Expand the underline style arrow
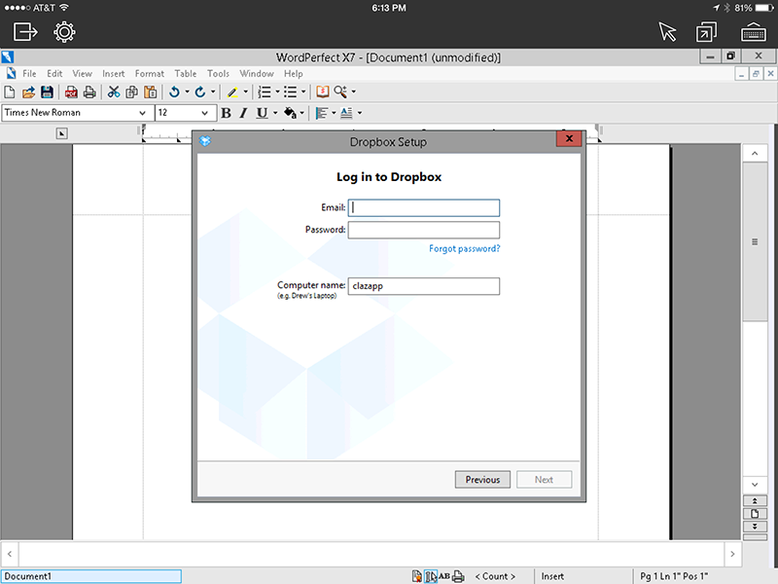 [x=275, y=113]
